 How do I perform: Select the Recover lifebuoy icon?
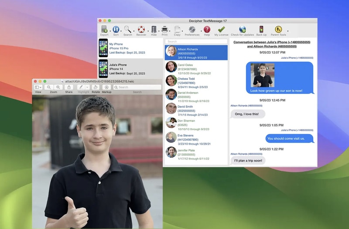(141, 29)
